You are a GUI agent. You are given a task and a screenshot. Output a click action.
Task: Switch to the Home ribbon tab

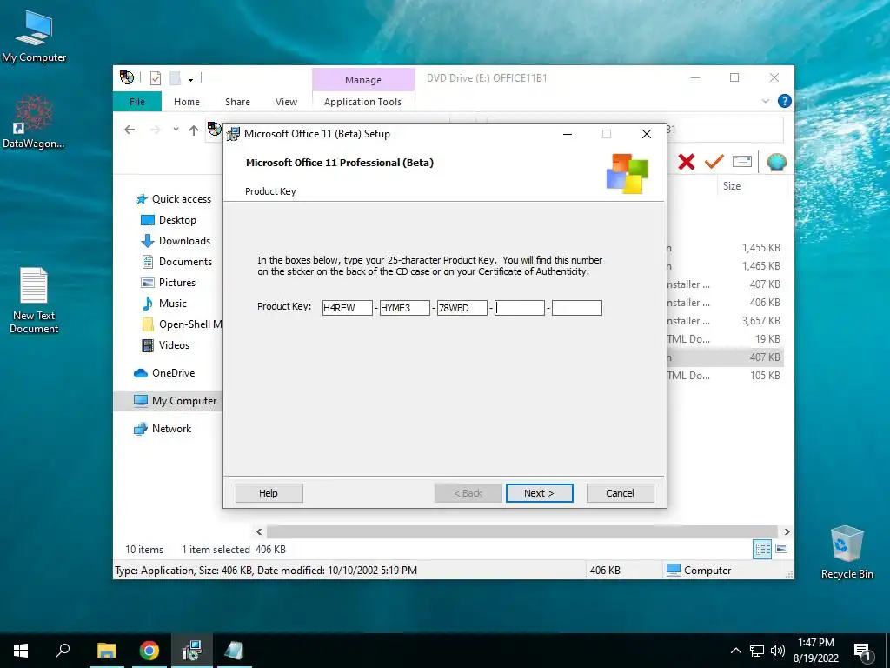[187, 102]
